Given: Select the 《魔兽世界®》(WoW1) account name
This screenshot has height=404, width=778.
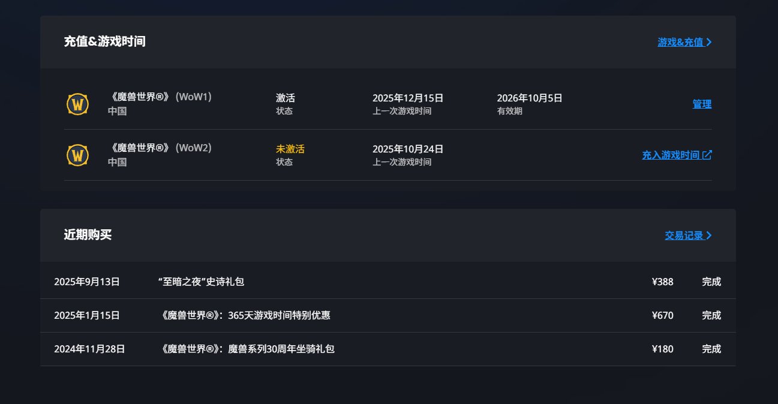Looking at the screenshot, I should 160,97.
